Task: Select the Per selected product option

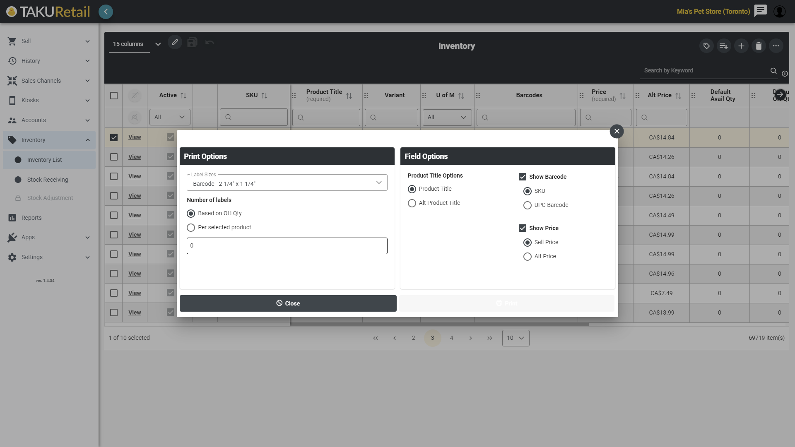Action: tap(191, 228)
